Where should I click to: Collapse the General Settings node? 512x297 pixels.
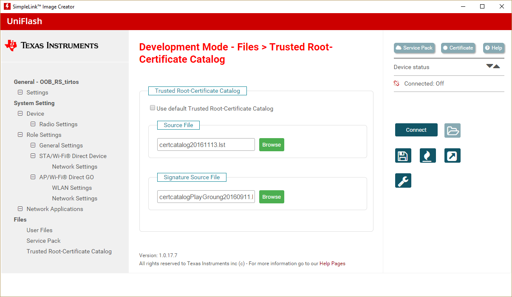33,145
